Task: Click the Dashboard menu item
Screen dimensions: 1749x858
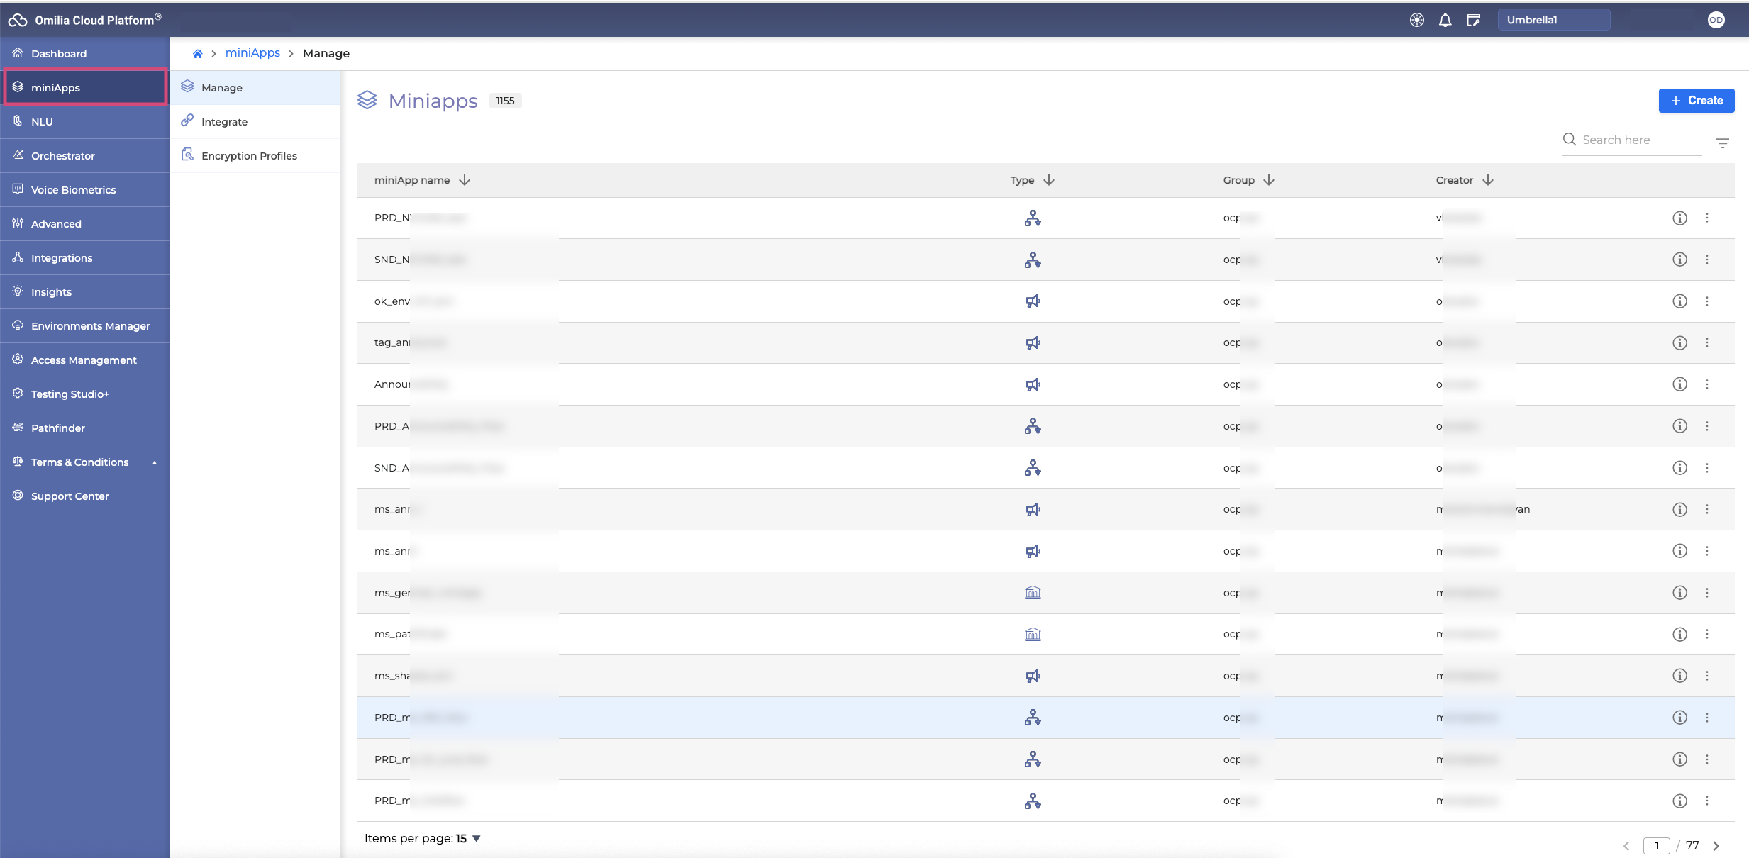Action: point(60,54)
